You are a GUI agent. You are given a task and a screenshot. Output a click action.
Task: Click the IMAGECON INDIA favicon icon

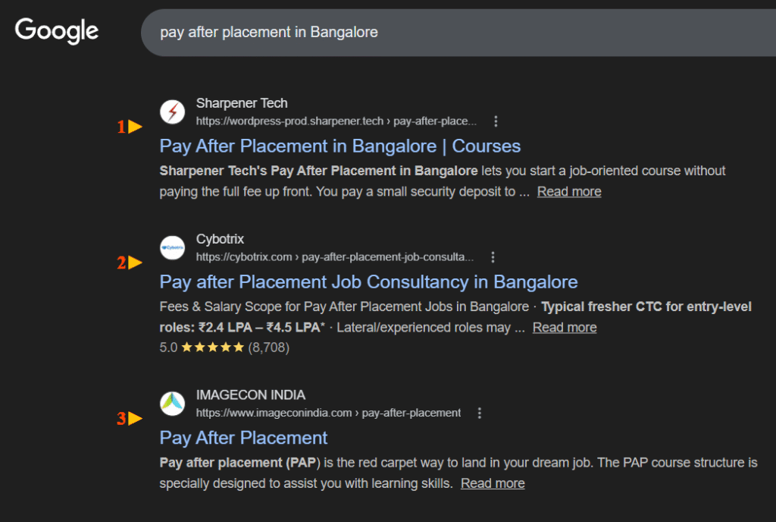(173, 404)
